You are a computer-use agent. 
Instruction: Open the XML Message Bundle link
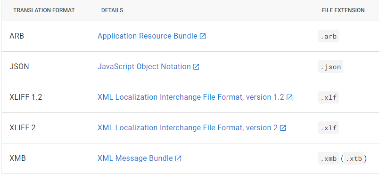(x=135, y=158)
